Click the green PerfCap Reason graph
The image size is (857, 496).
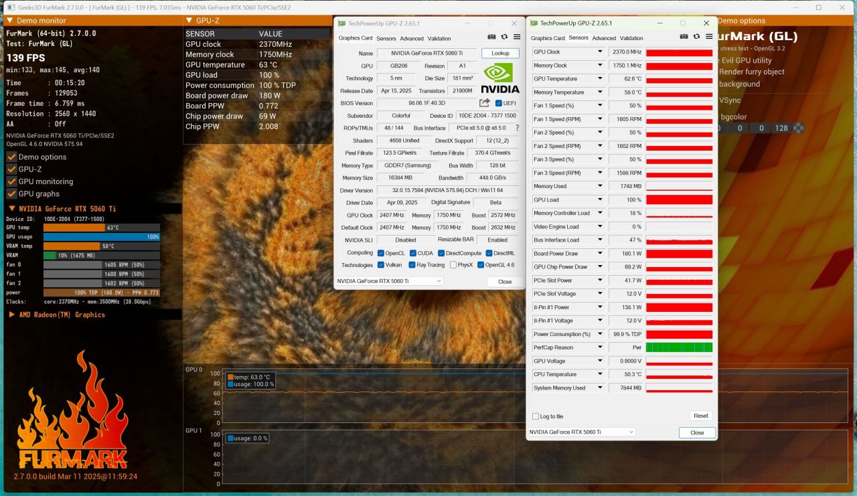click(x=679, y=347)
